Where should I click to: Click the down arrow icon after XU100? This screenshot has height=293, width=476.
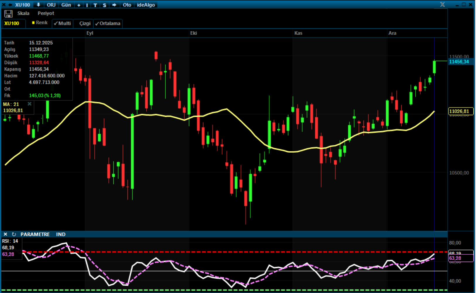(x=38, y=5)
